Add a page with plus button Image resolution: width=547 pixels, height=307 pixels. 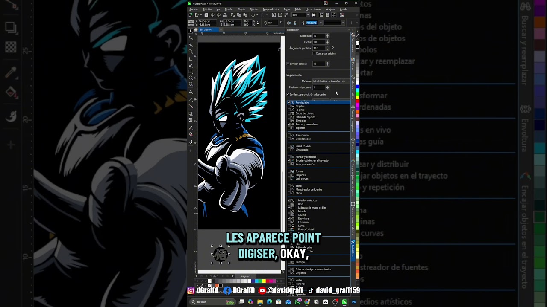click(232, 276)
